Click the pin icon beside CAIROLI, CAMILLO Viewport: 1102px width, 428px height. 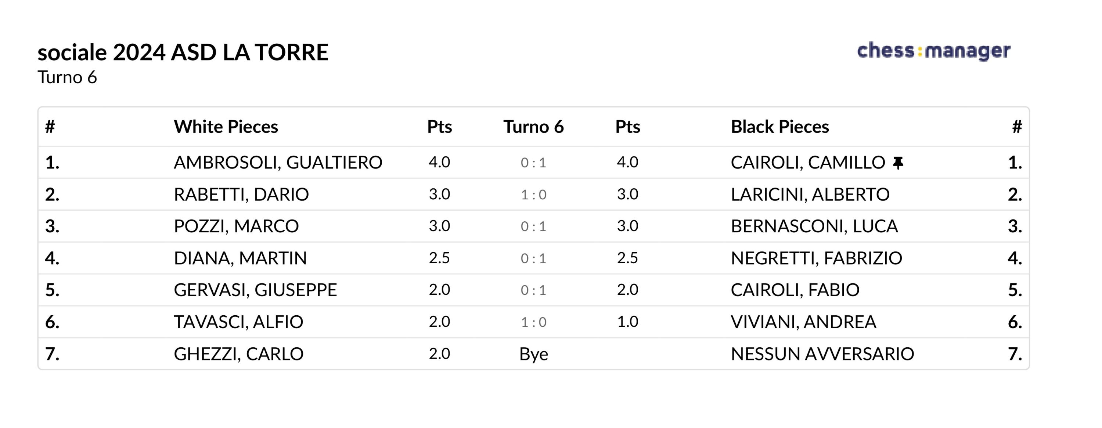898,163
